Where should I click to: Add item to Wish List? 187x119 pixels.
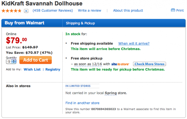tap(32, 70)
